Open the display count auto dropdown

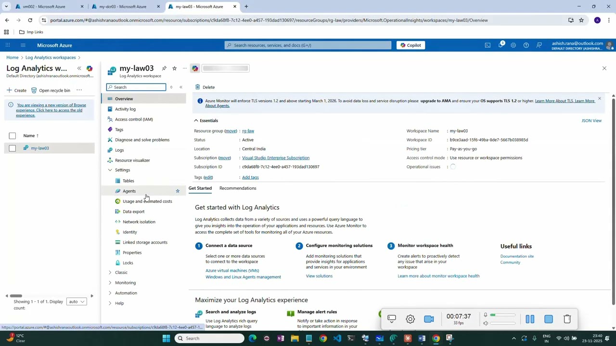coord(76,302)
